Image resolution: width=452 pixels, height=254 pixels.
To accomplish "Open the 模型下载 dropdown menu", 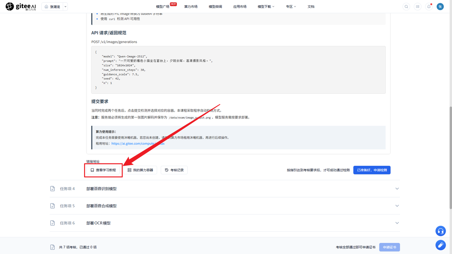I will 266,7.
